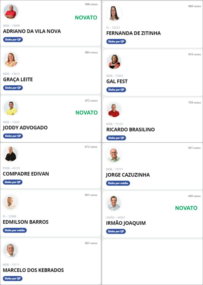Click Compadre Edivan's candidate photo
The height and width of the screenshot is (285, 203).
[x=10, y=154]
